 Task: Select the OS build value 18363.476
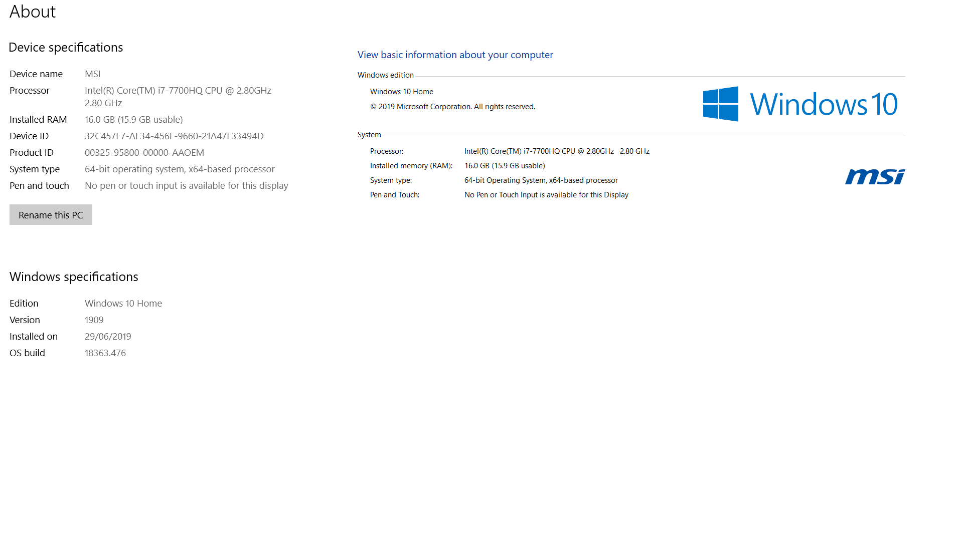click(x=105, y=353)
